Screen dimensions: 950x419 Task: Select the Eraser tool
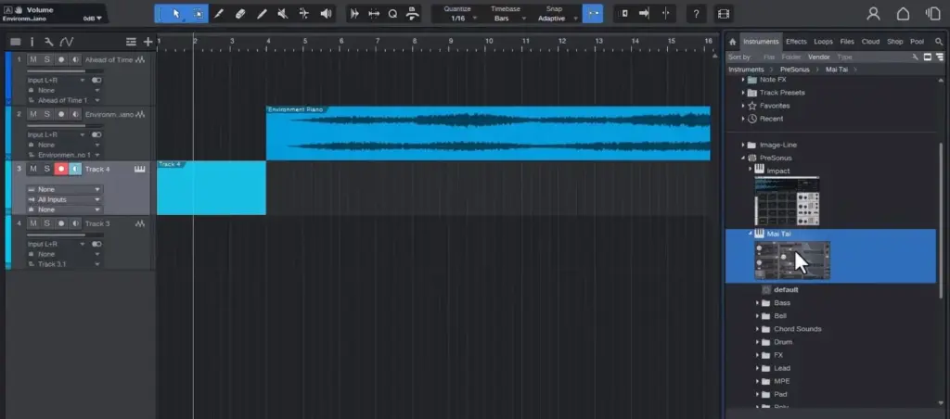pyautogui.click(x=240, y=13)
